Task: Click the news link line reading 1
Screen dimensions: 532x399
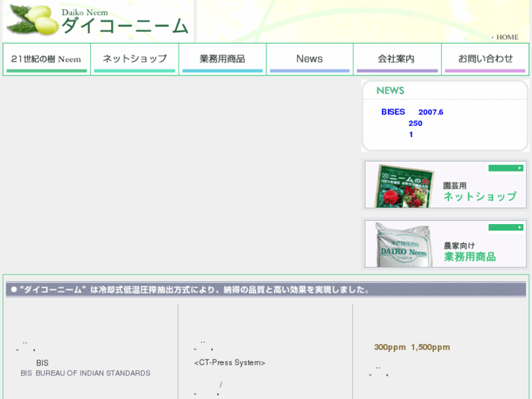Action: pos(411,135)
